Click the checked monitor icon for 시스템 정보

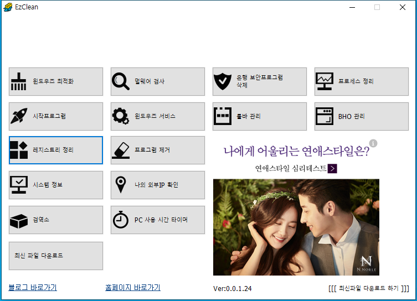click(19, 185)
